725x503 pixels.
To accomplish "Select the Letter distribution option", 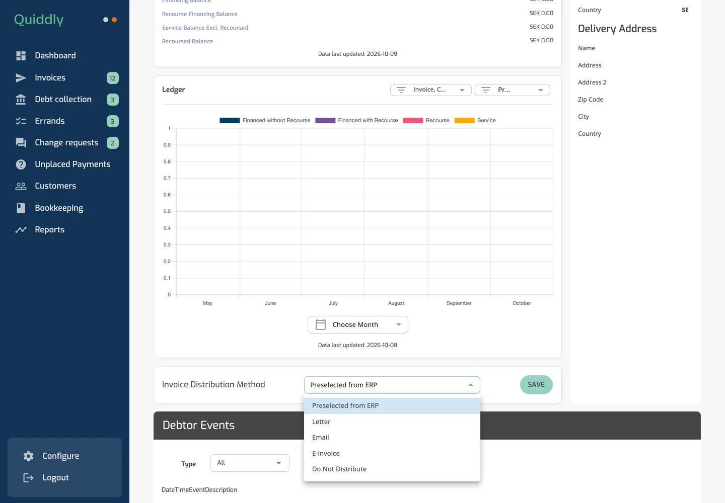I will point(392,422).
